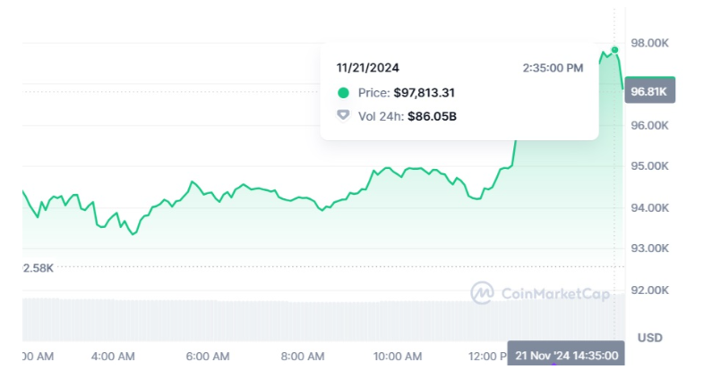Click the CoinMarketCap logo icon

point(483,292)
